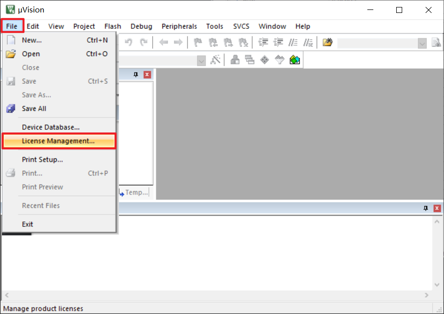Uncomment the selection

tap(308, 42)
